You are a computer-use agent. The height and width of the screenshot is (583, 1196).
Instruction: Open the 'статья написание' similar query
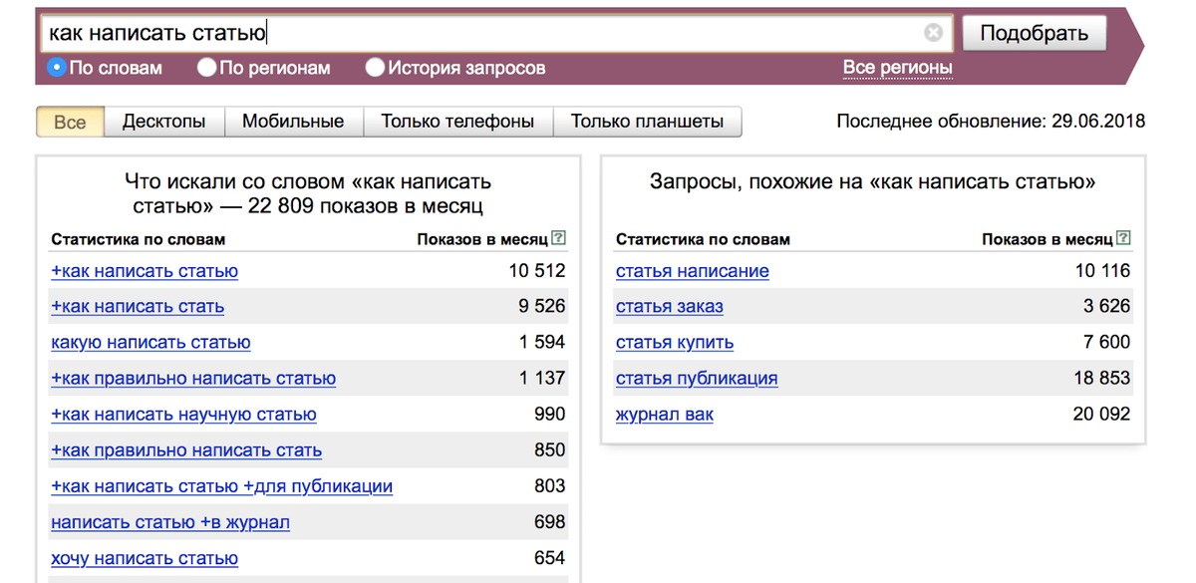click(x=693, y=271)
